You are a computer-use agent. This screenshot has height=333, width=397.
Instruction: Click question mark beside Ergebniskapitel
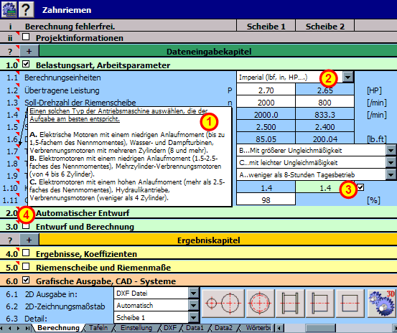pos(9,240)
